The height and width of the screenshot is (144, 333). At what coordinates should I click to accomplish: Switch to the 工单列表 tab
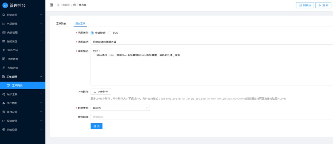(61, 24)
